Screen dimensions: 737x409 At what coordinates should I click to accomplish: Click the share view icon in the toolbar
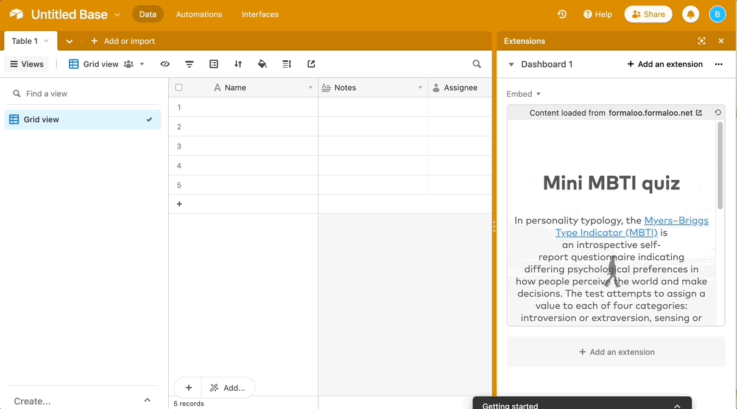311,64
